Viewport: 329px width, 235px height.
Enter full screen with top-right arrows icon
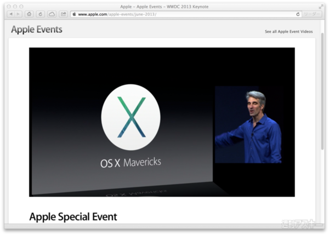click(321, 7)
